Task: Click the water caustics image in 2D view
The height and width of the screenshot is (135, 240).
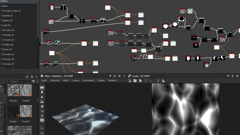Action: click(185, 109)
